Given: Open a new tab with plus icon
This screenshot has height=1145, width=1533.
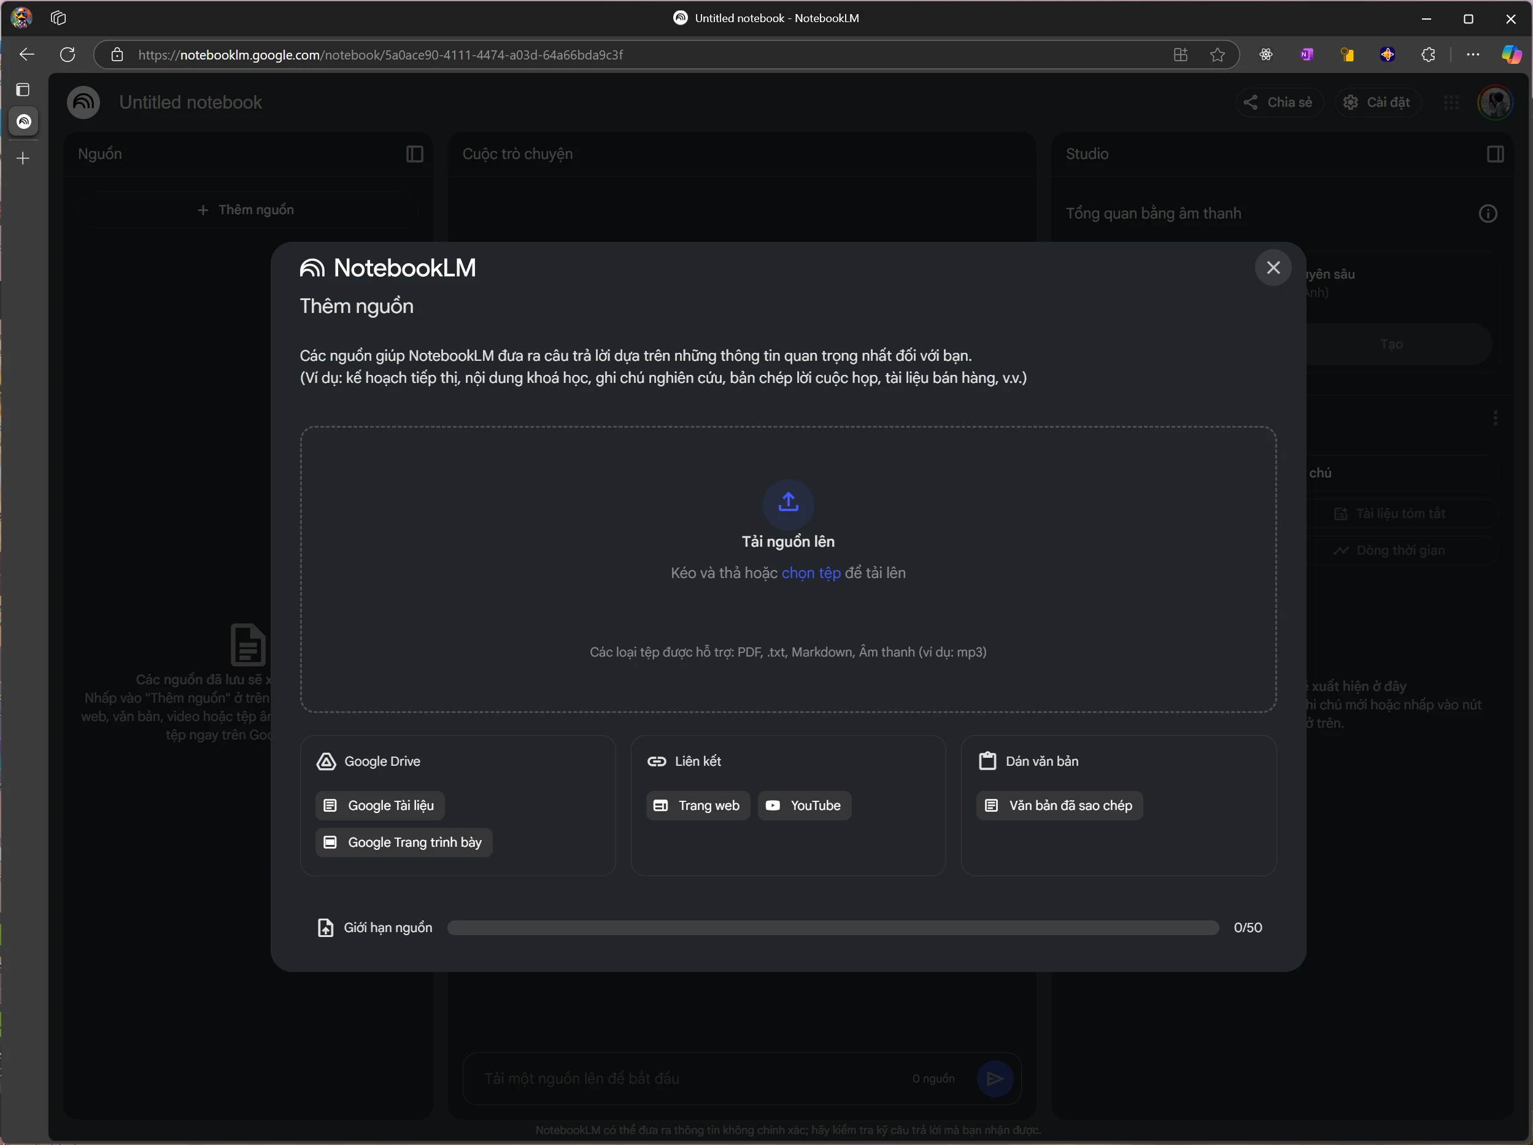Looking at the screenshot, I should [23, 159].
